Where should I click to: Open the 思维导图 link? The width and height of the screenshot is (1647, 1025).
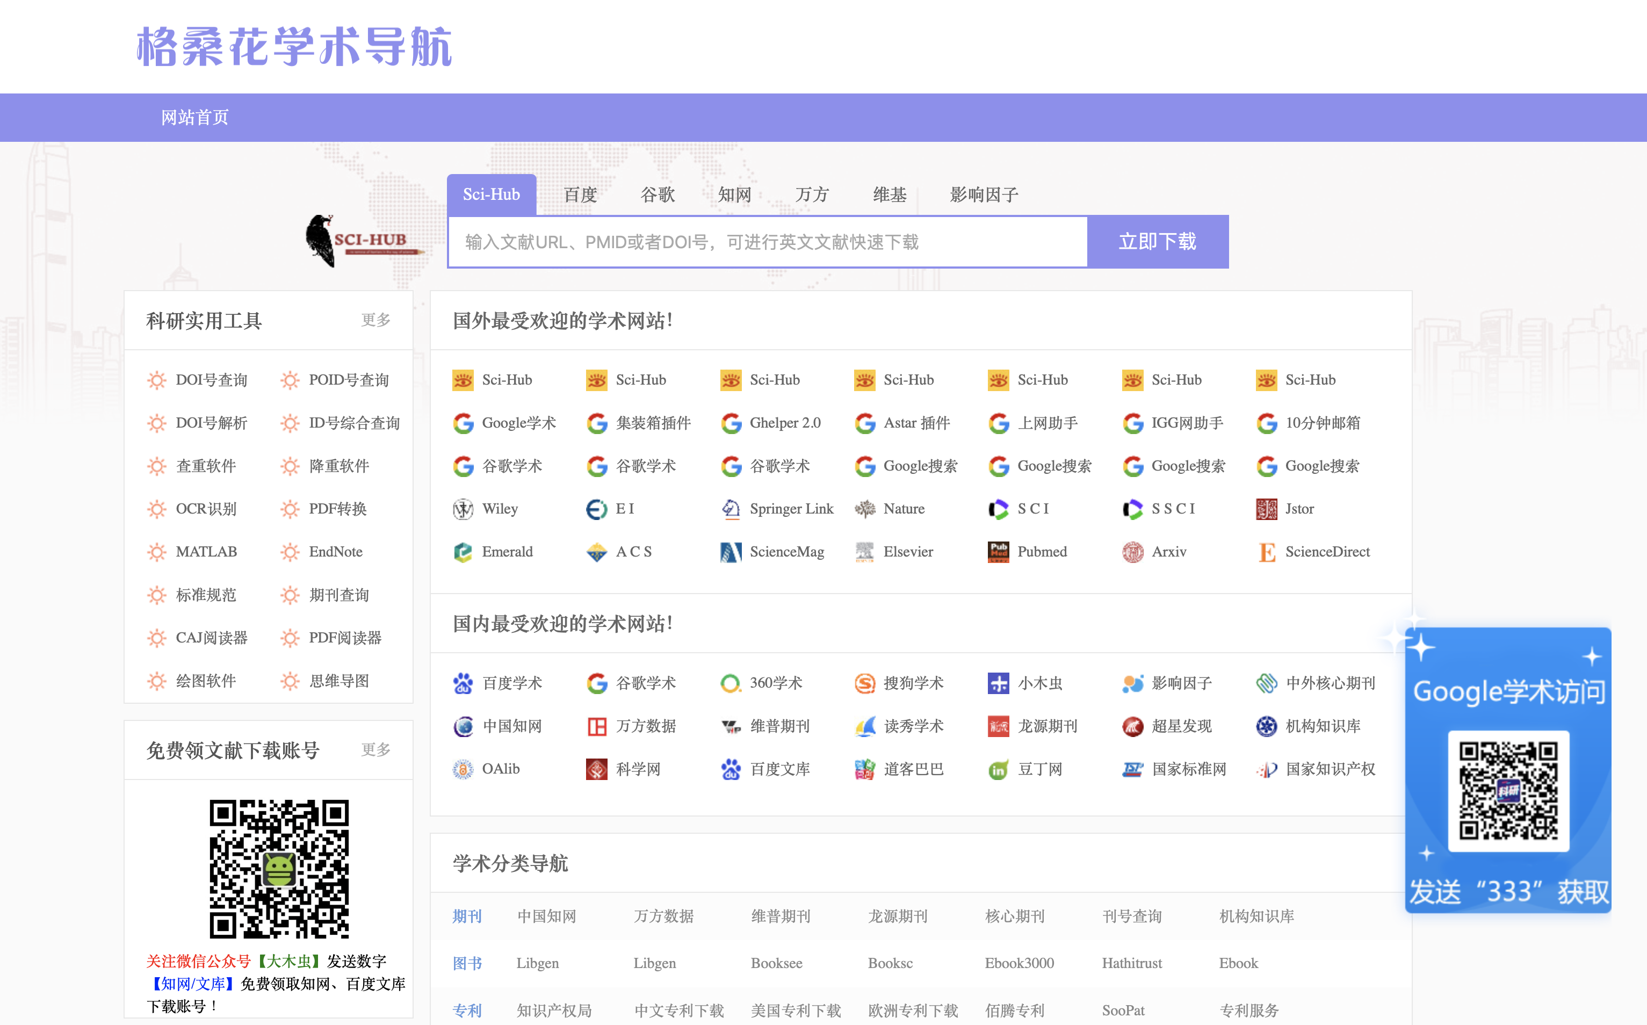[339, 681]
